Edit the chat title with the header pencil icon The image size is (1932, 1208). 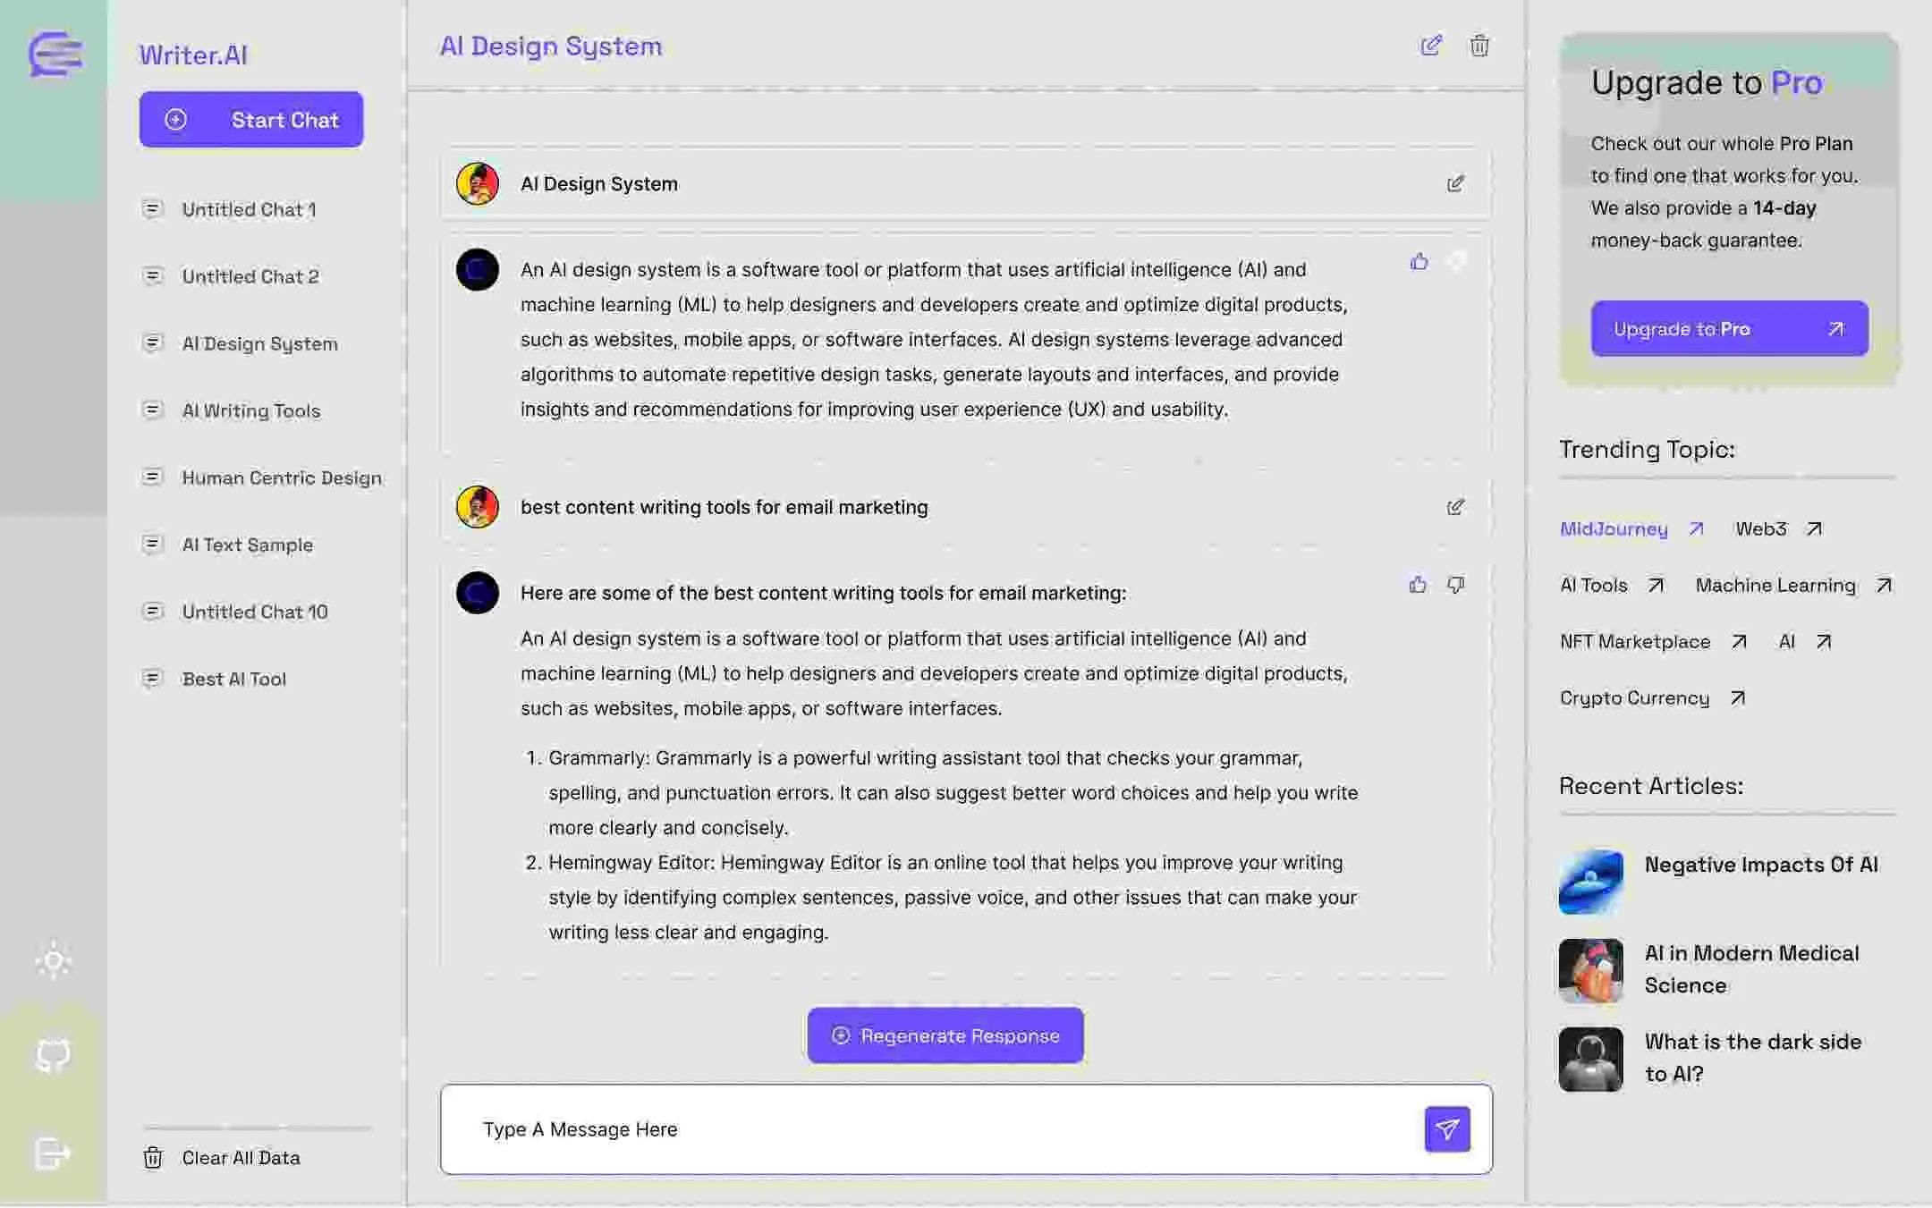1431,46
